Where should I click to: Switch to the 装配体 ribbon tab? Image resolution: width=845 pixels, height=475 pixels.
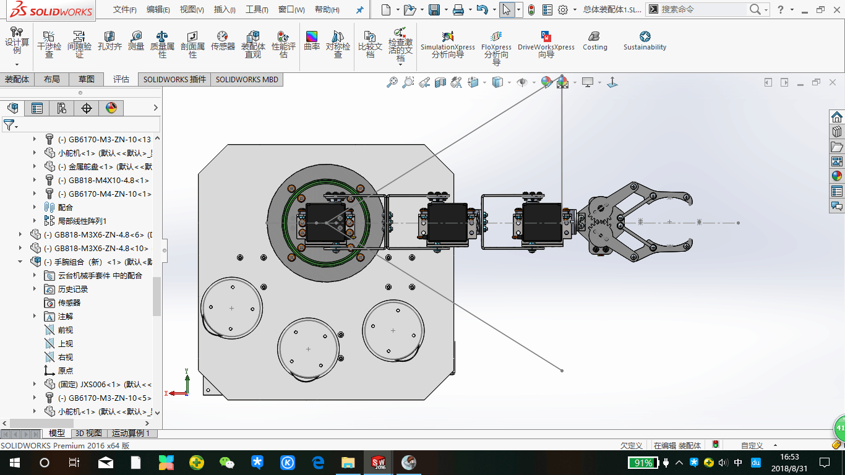(x=17, y=79)
